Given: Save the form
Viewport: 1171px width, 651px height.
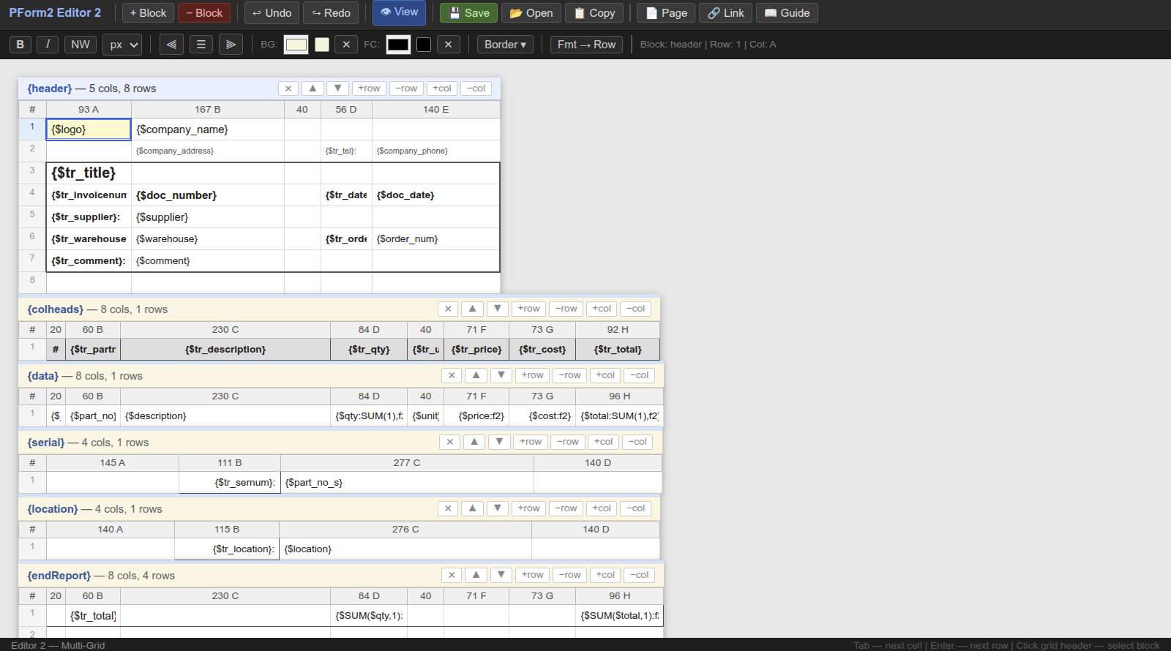Looking at the screenshot, I should [469, 13].
